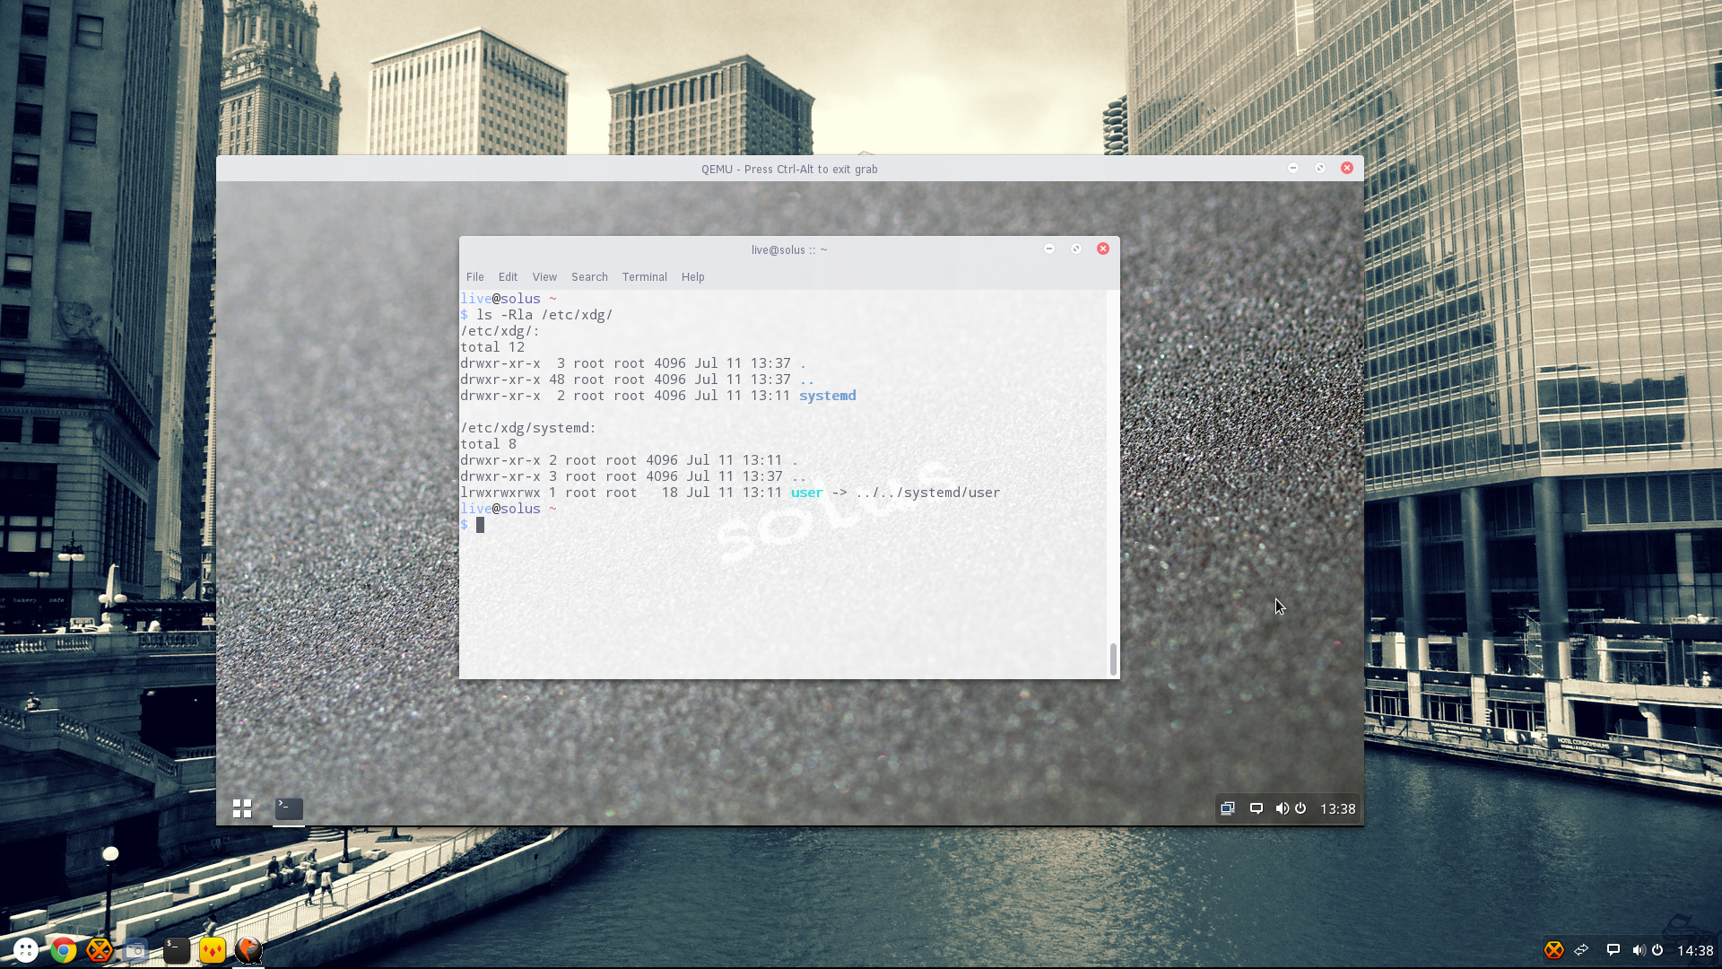Click the host power button icon
This screenshot has width=1722, height=969.
(1657, 950)
